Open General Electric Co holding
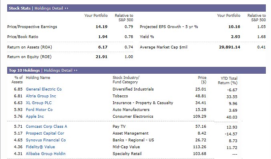 [x=44, y=89]
